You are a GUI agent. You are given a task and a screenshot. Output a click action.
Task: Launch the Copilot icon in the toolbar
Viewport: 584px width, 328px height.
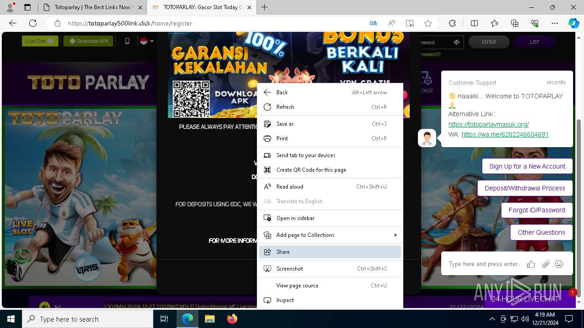(574, 23)
